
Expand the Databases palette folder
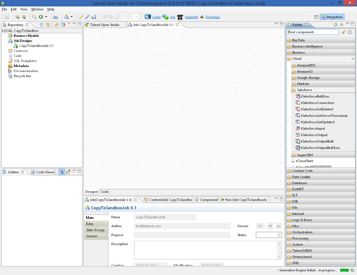tap(300, 183)
